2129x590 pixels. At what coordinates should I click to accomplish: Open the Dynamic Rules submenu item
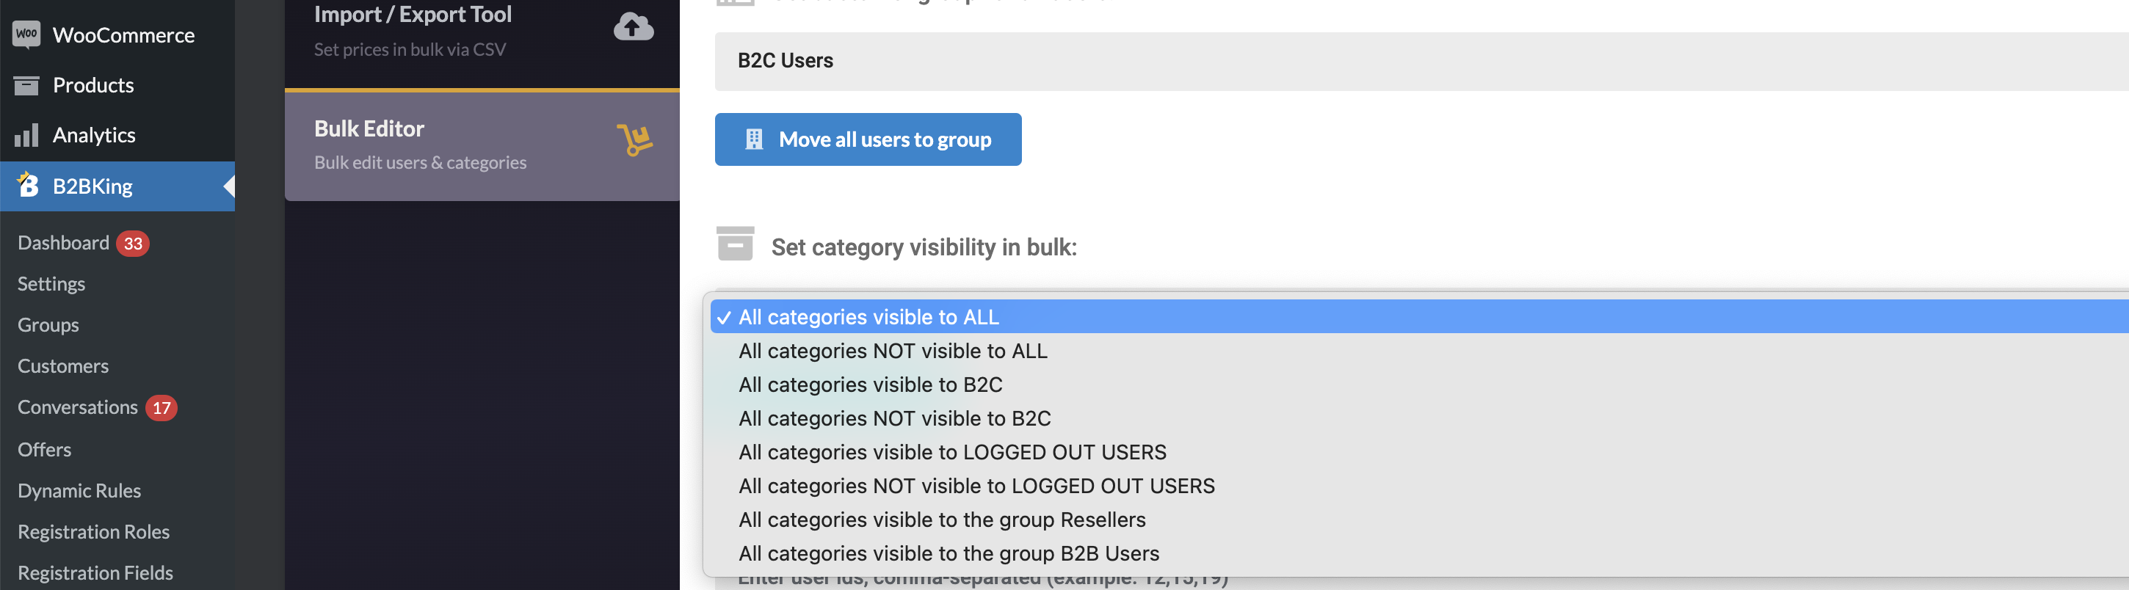79,490
